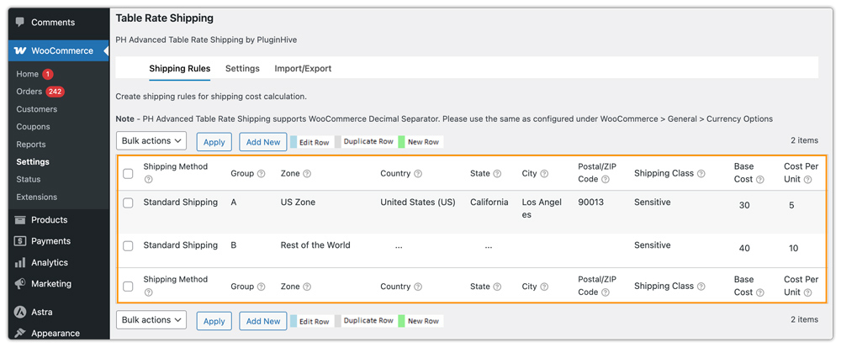Open the Marketing megaphone icon
Viewport: 841px width, 347px height.
tap(20, 284)
